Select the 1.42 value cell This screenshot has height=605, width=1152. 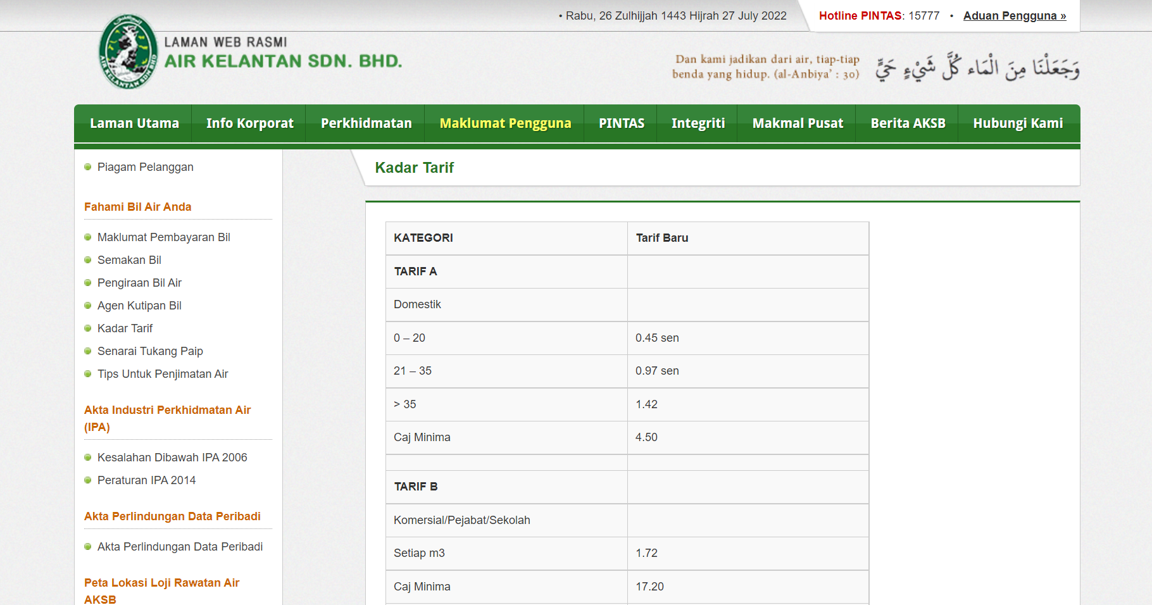(748, 404)
